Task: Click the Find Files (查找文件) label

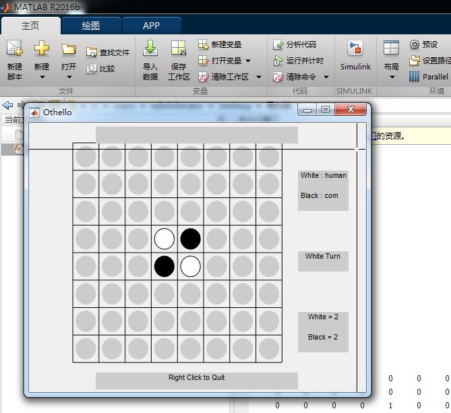Action: click(115, 53)
